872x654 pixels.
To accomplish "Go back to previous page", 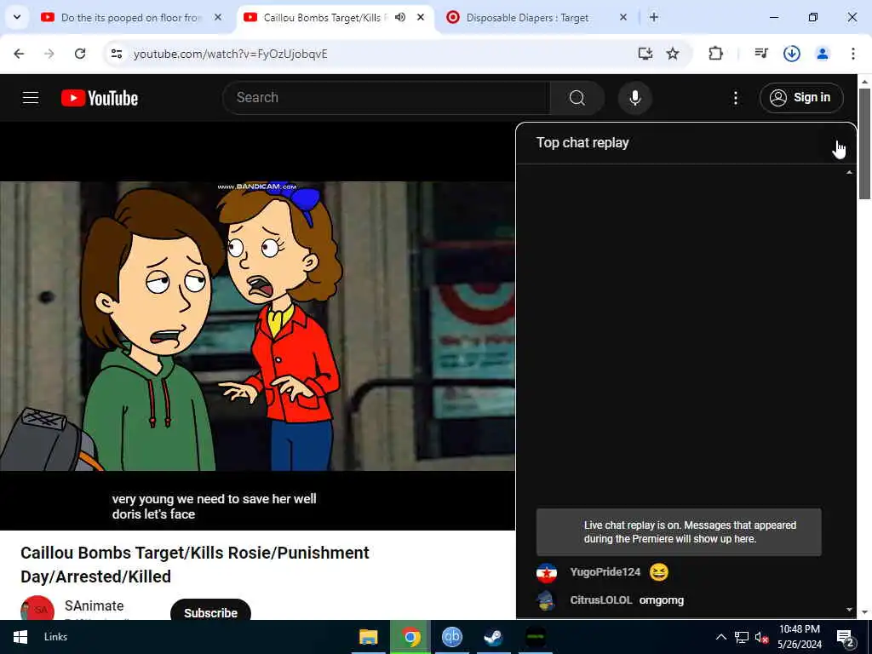I will [19, 54].
